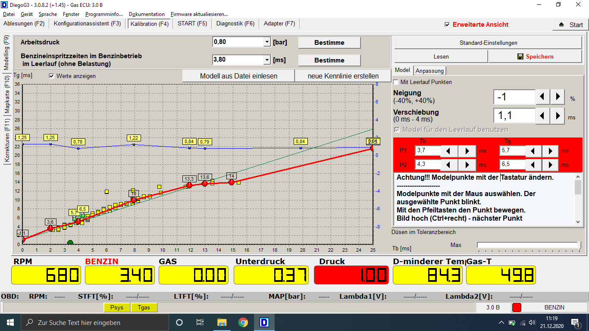Increase P2 Tb value with right arrow

pyautogui.click(x=467, y=165)
